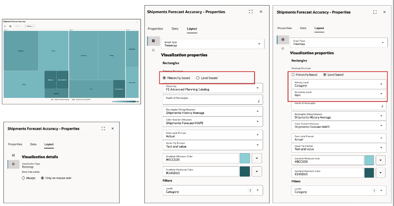Click the treemap window minimize dash icon
The image size is (394, 206).
(x=137, y=22)
